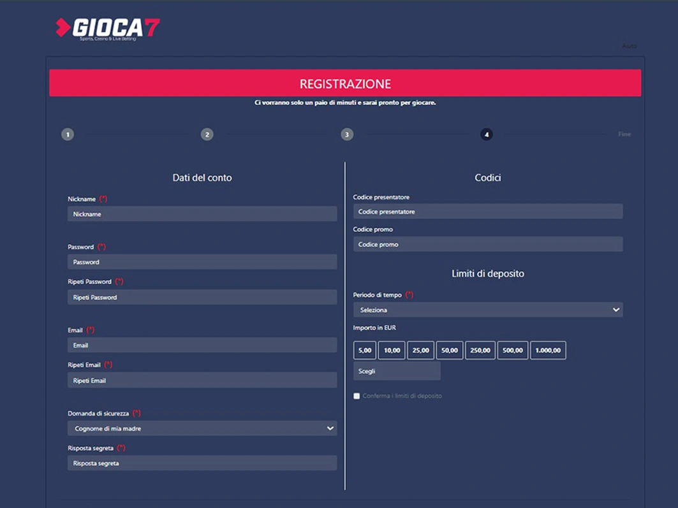Image resolution: width=678 pixels, height=508 pixels.
Task: Click the Ripeti Password field
Action: click(x=202, y=297)
